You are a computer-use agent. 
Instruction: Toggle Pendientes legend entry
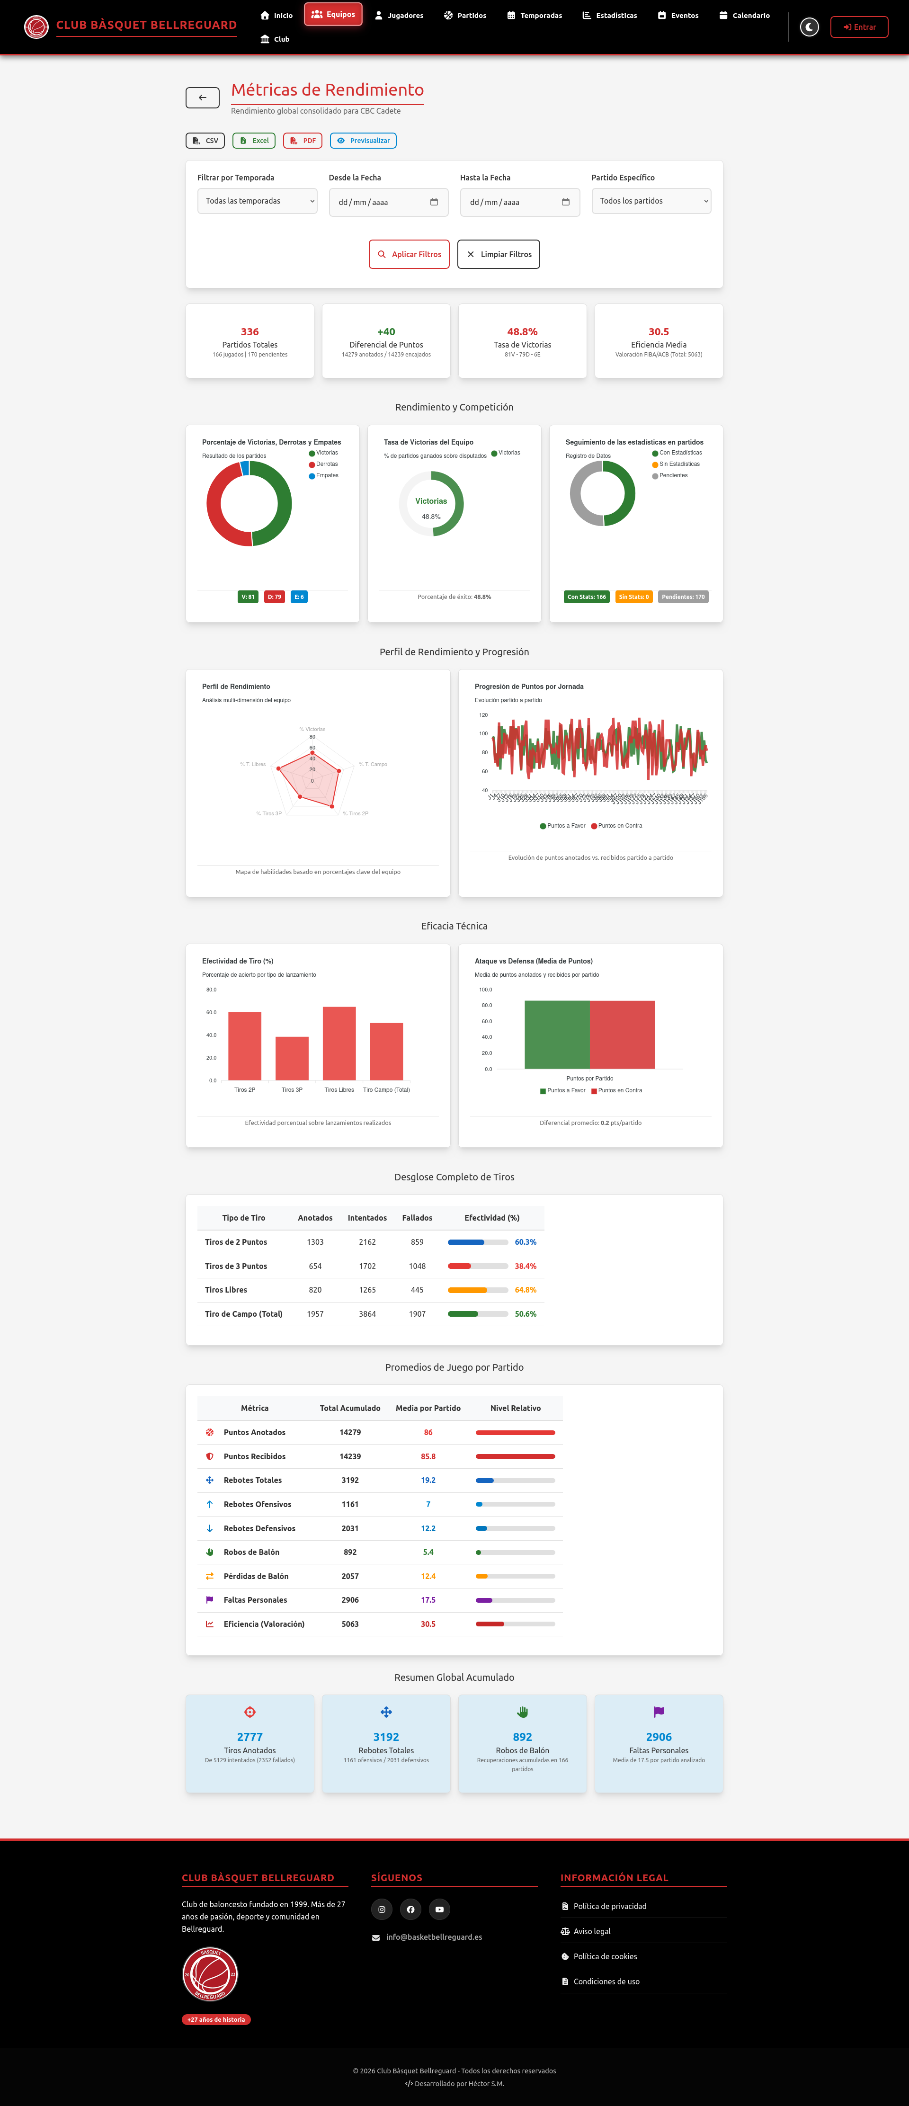tap(670, 476)
